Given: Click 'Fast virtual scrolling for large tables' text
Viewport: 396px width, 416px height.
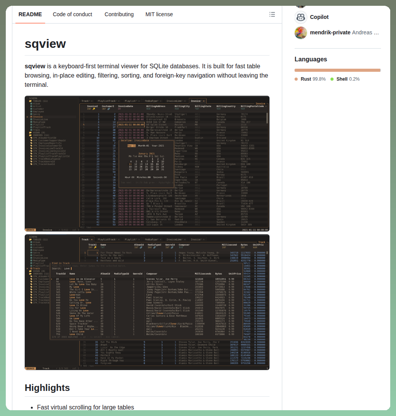Looking at the screenshot, I should [x=85, y=407].
